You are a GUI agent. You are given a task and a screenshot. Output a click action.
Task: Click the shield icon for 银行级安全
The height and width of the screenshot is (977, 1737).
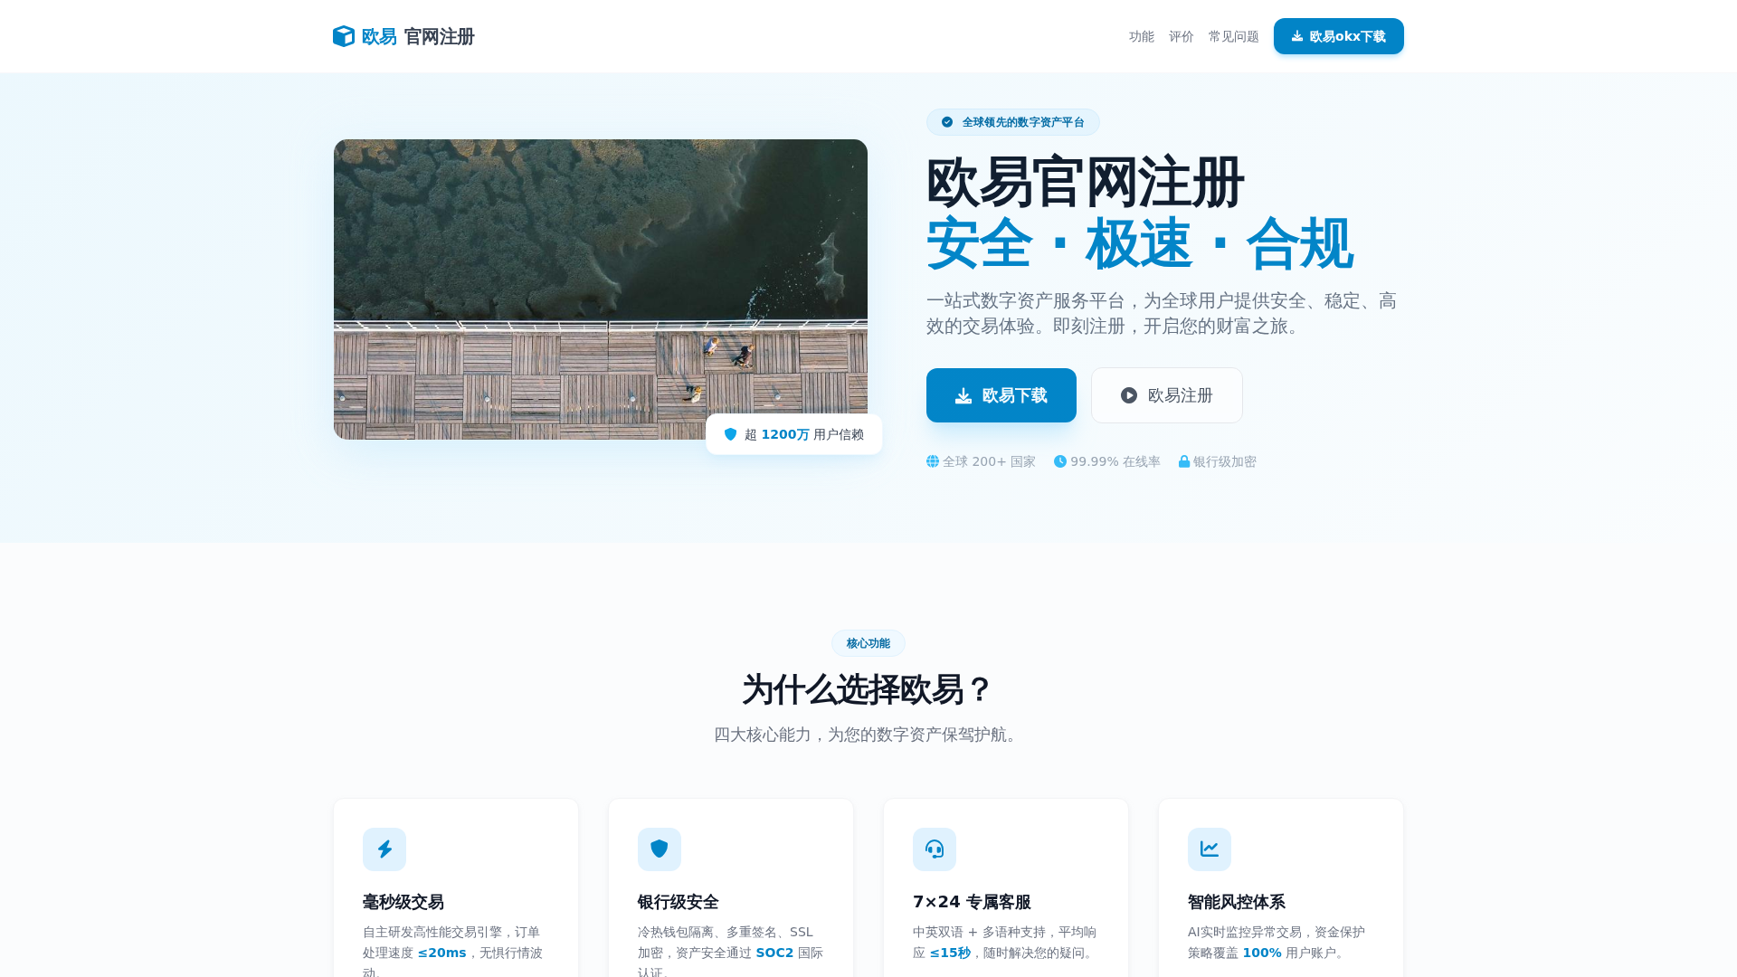(660, 849)
